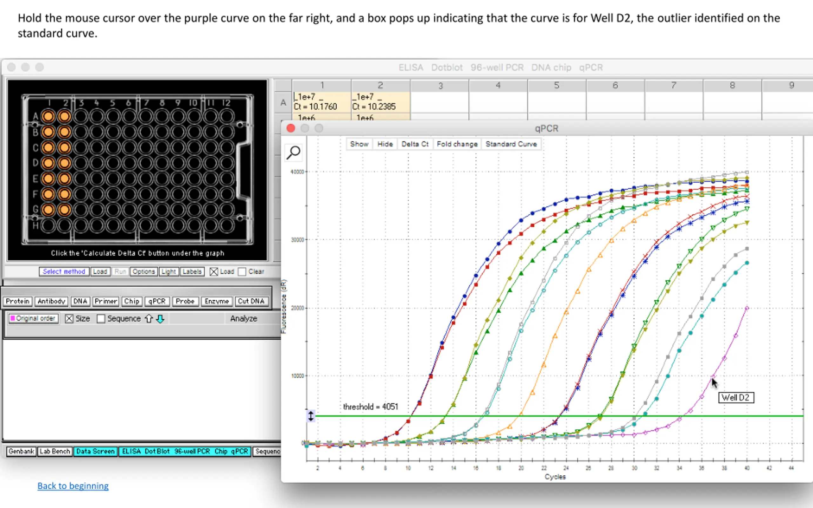
Task: Toggle the Size checkbox
Action: [x=69, y=318]
